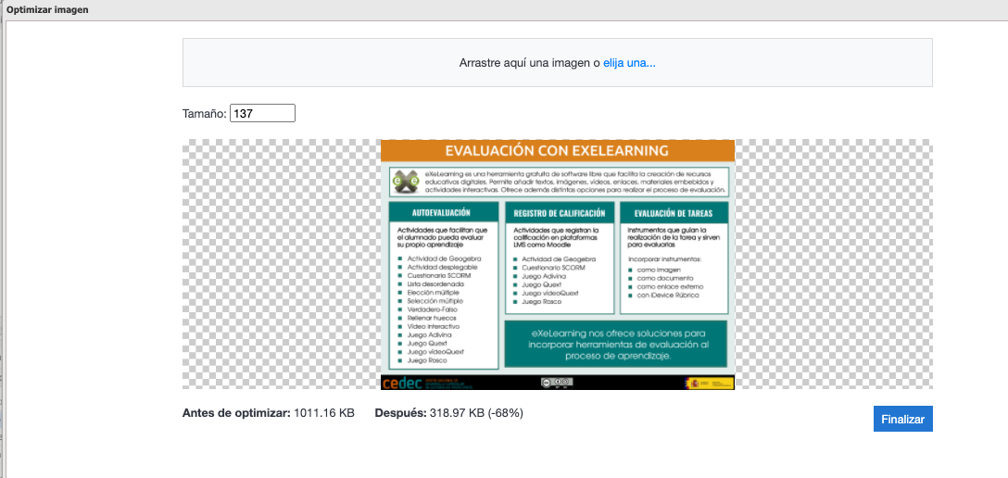Click the eXeLearning logo icon in preview

pos(403,182)
